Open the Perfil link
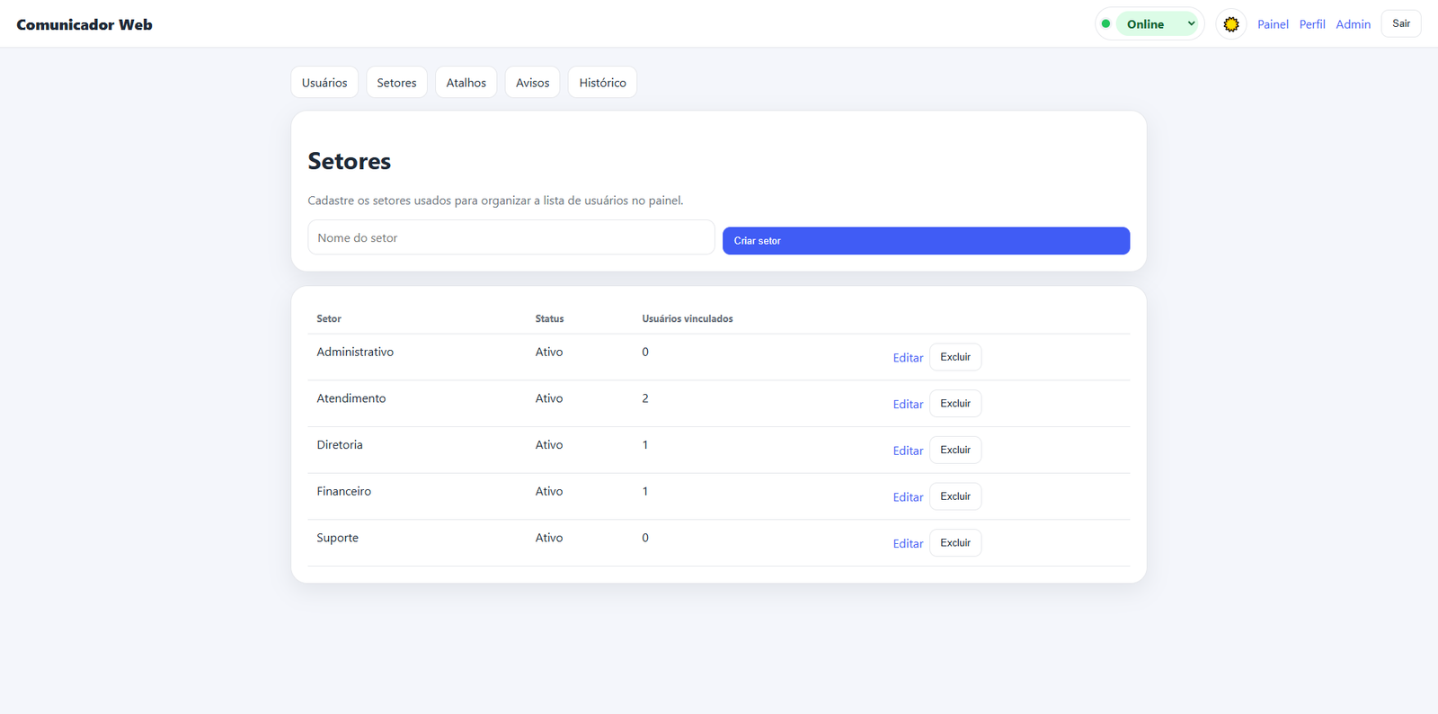1438x714 pixels. (x=1312, y=24)
